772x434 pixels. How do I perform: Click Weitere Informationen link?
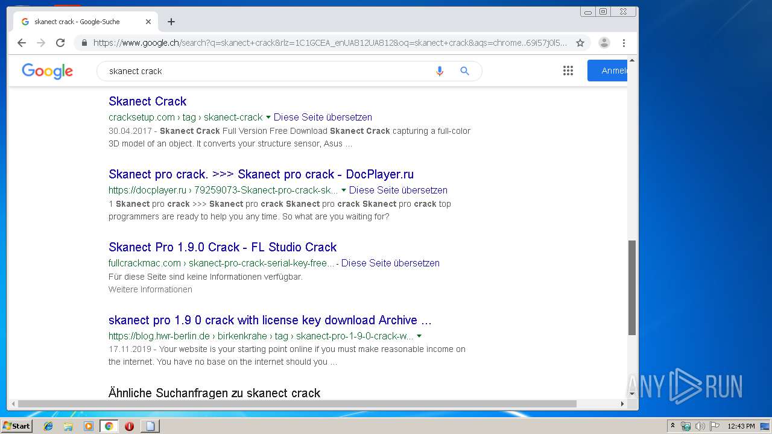150,289
